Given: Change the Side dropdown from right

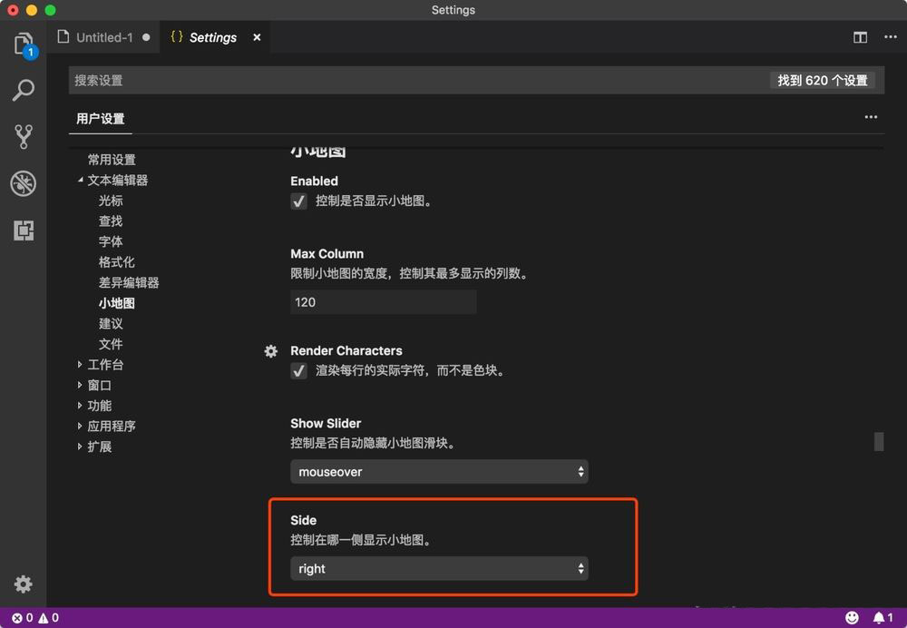Looking at the screenshot, I should [439, 568].
